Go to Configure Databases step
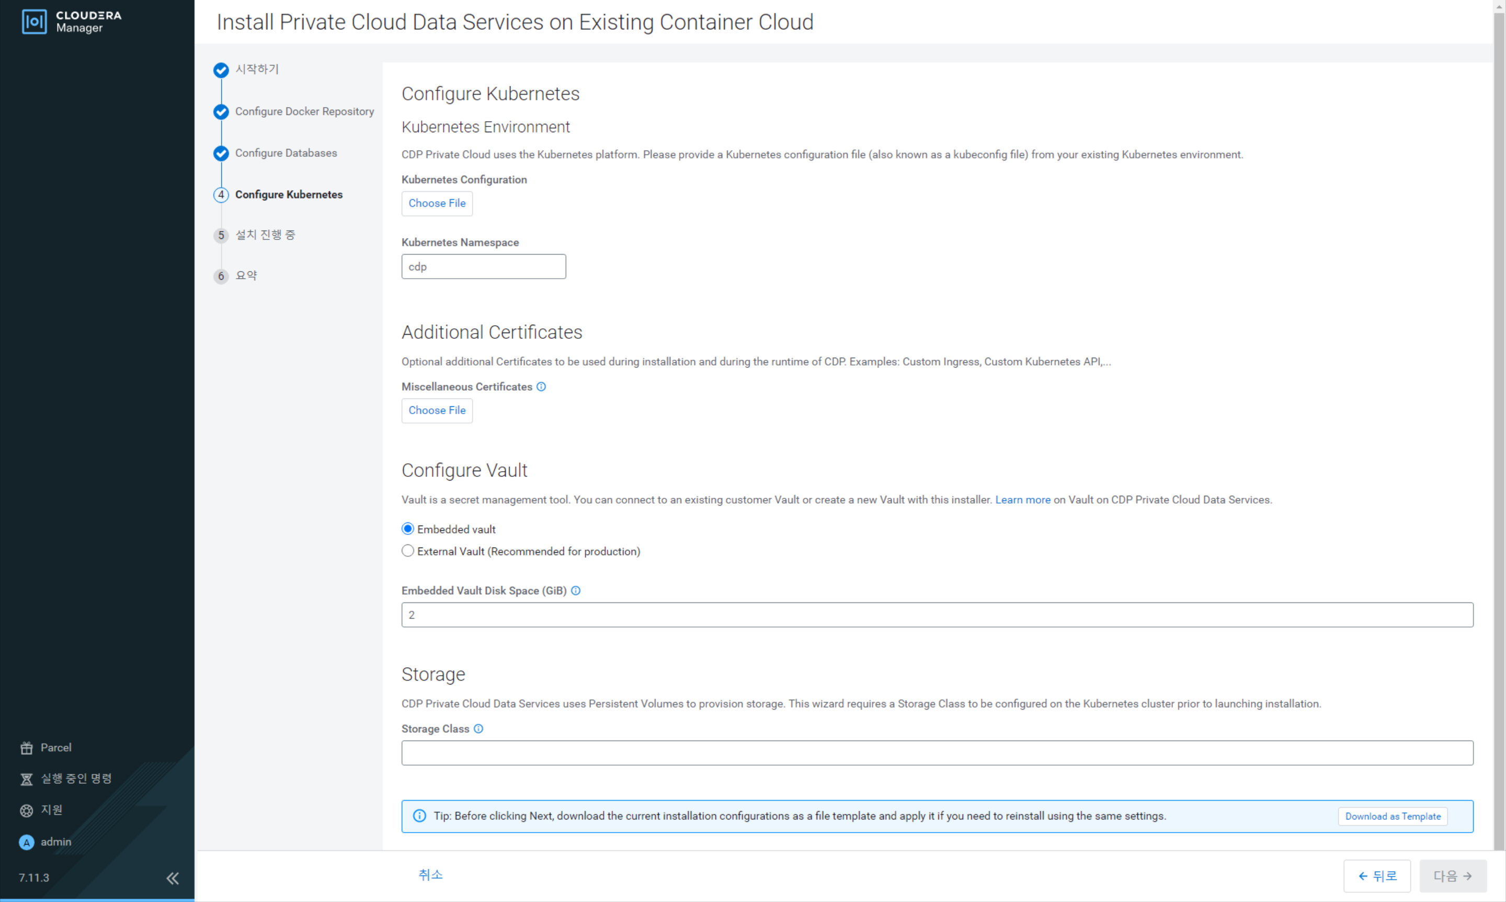The image size is (1506, 902). (286, 153)
